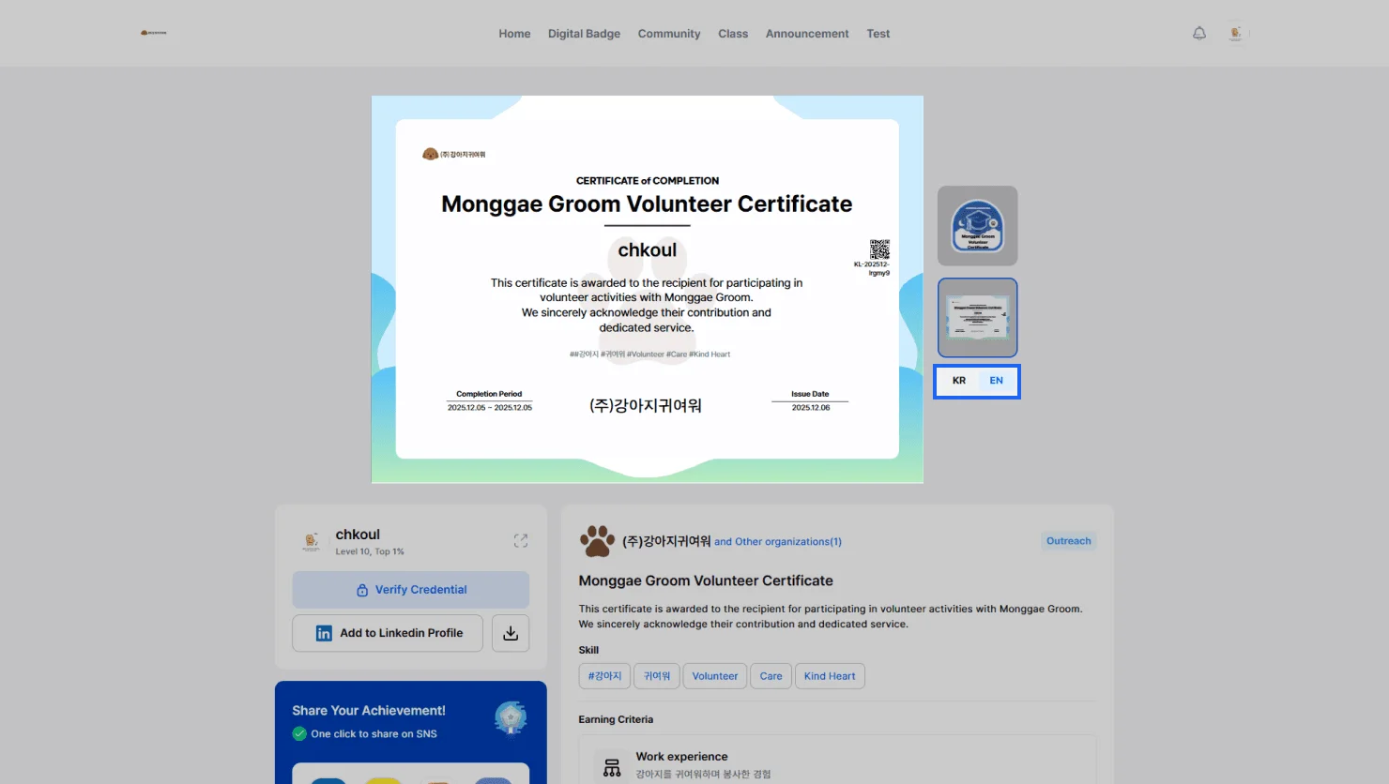The width and height of the screenshot is (1389, 784).
Task: Expand 'and Other organizations(1)' link
Action: pyautogui.click(x=777, y=542)
